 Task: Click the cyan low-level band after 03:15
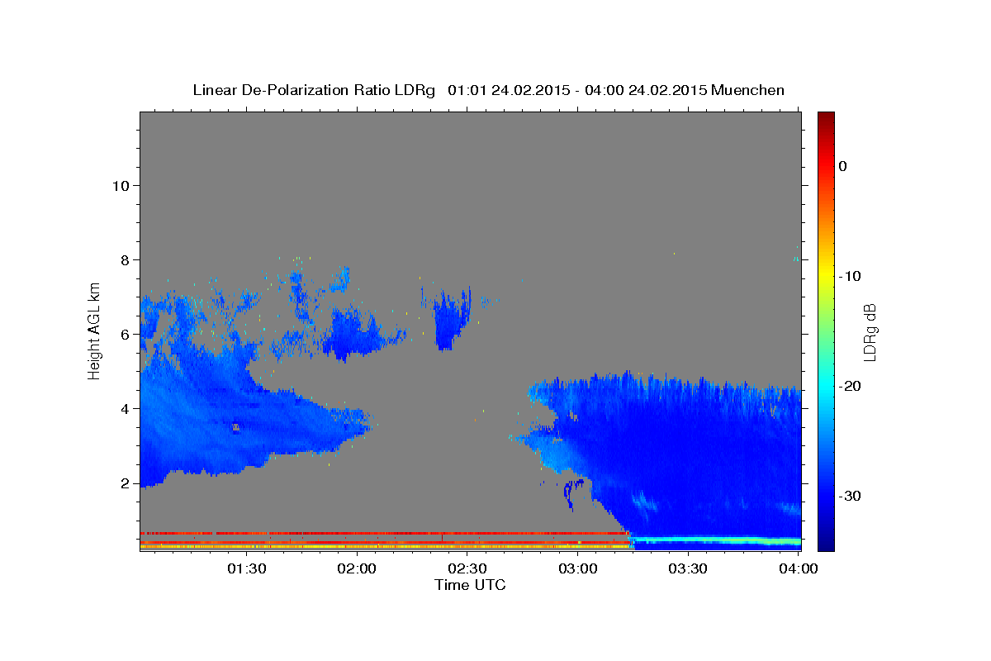pos(717,540)
